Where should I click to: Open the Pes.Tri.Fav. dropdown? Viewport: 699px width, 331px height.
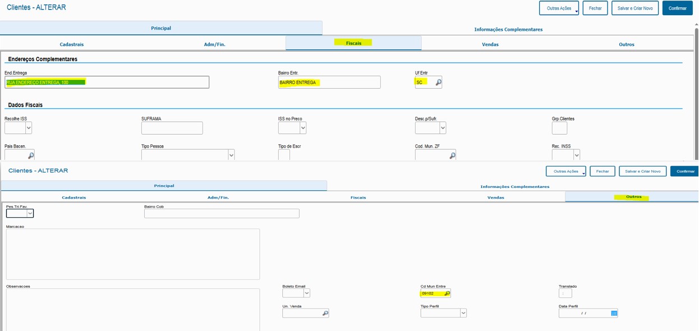(x=30, y=213)
